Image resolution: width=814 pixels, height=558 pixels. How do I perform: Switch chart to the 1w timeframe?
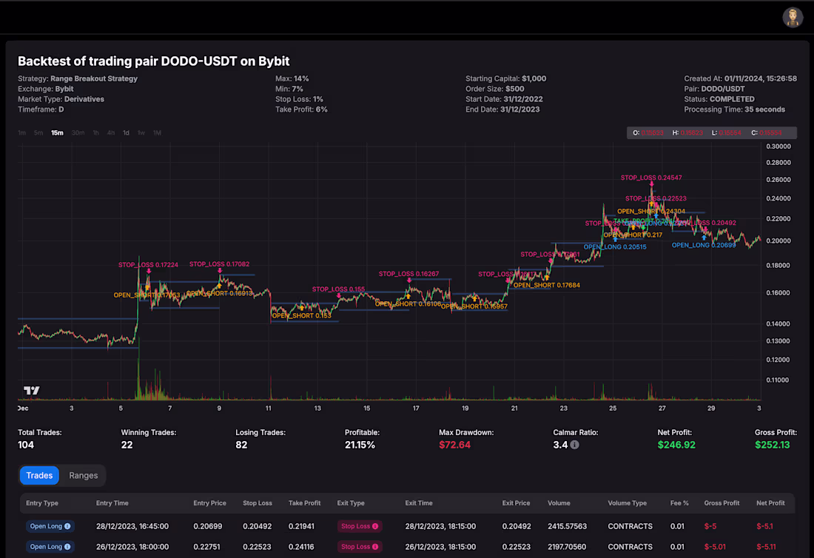(x=141, y=132)
